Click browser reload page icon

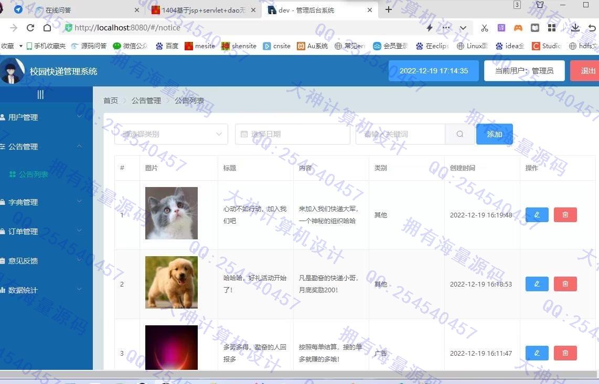click(x=30, y=28)
